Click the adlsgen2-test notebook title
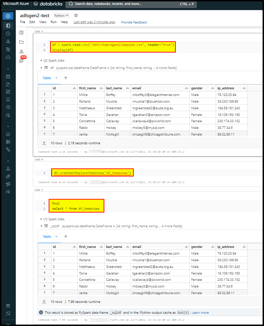This screenshot has width=264, height=326. [35, 16]
